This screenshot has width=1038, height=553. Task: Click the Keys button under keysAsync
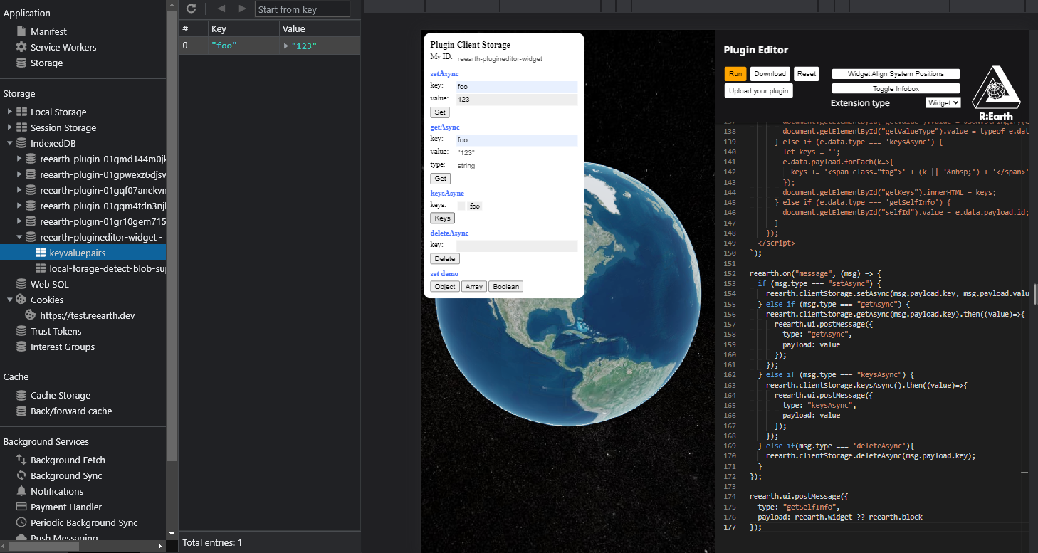pyautogui.click(x=442, y=218)
